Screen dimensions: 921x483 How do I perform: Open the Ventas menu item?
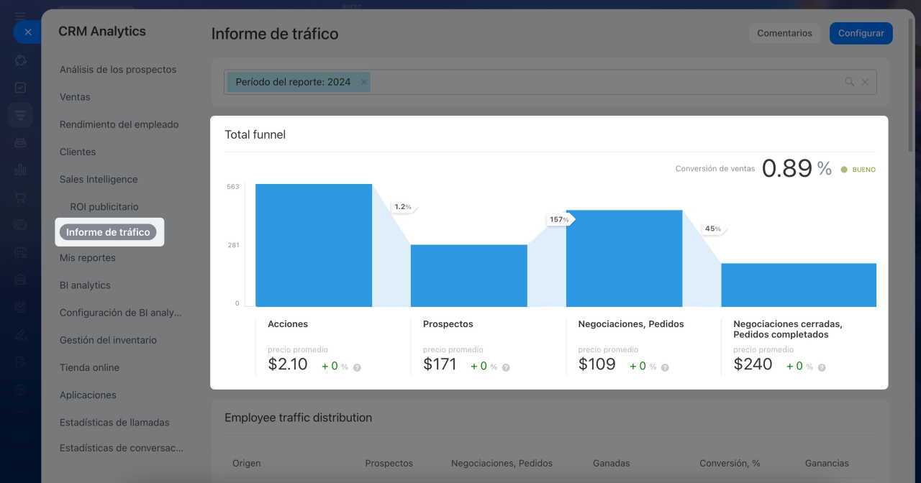tap(75, 97)
